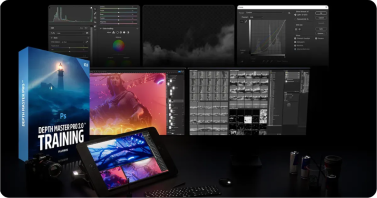This screenshot has width=377, height=198.
Task: Pick the white point eyedropper in Curves
Action: (271, 61)
